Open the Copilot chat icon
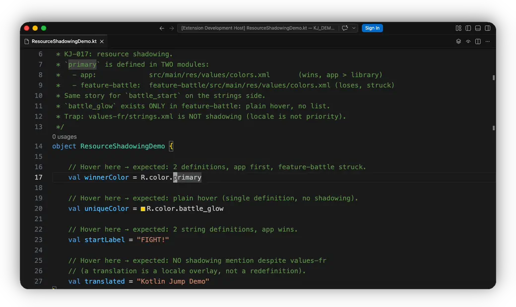516x307 pixels. coord(345,28)
